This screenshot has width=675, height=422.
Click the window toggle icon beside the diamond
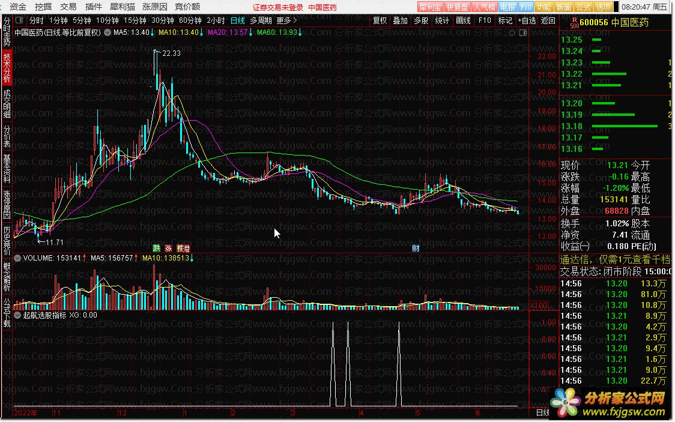(x=523, y=32)
